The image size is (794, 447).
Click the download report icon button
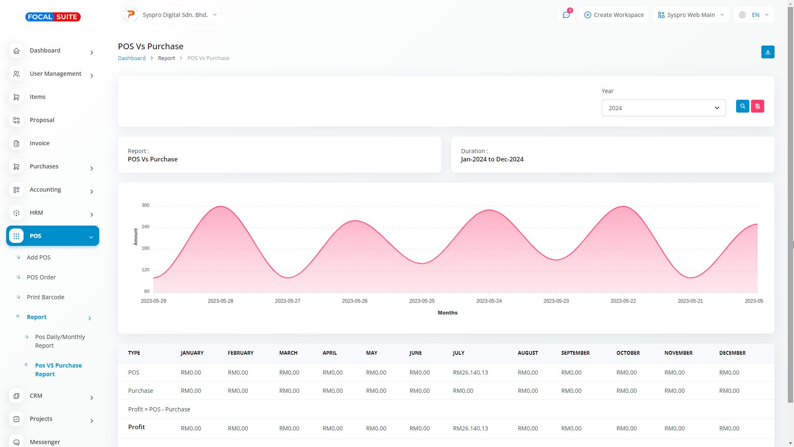point(768,52)
